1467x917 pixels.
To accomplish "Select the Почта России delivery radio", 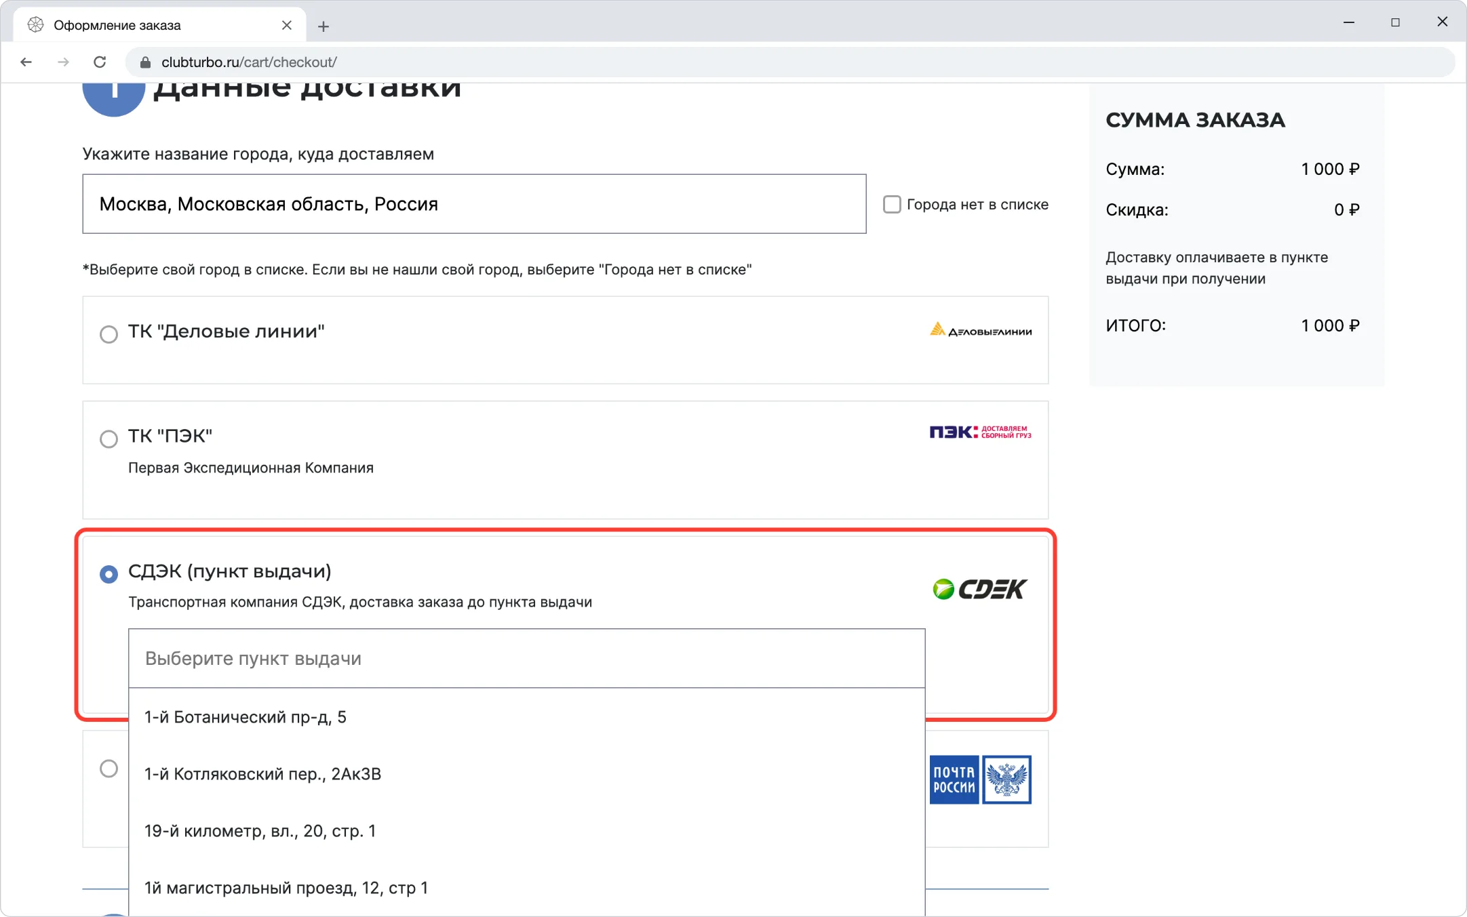I will point(109,769).
